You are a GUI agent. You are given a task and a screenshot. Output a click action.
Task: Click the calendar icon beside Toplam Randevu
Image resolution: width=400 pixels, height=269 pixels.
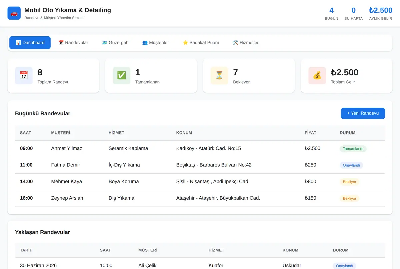(24, 76)
